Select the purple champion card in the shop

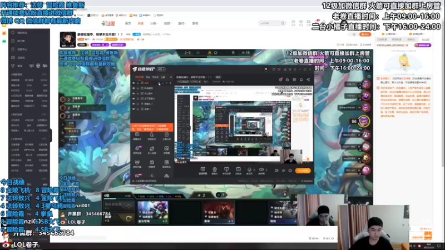click(x=152, y=212)
